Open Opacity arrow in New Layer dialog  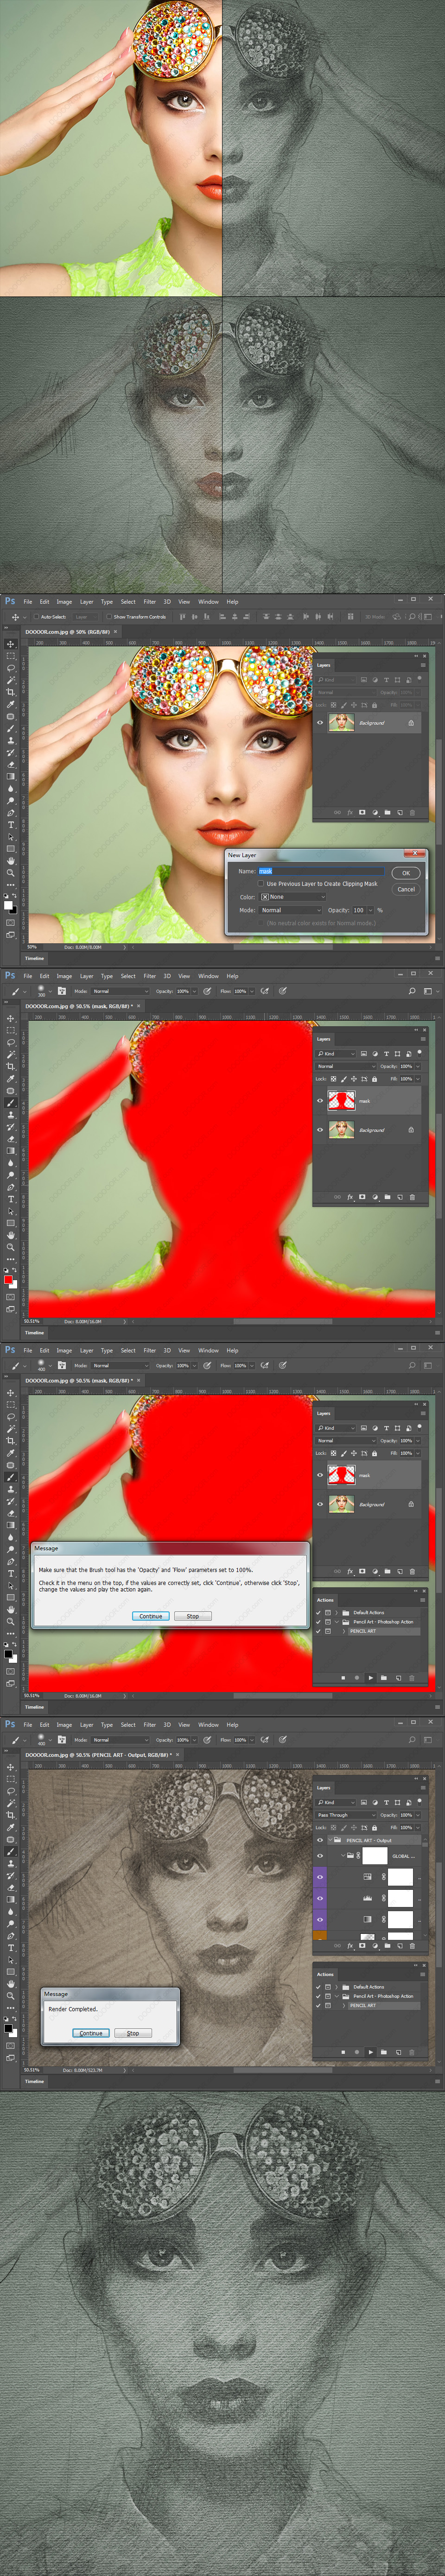(x=370, y=910)
